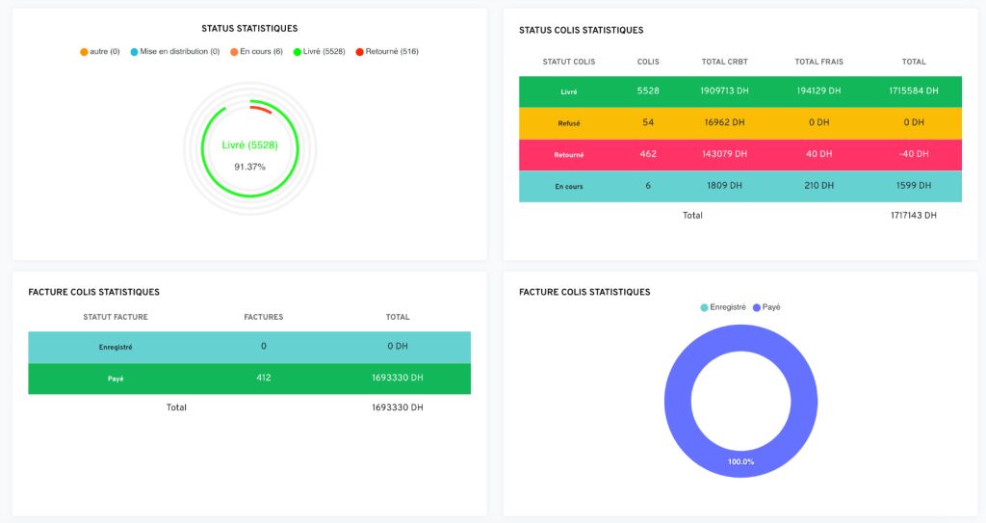Select the 'Livré' status row label
986x523 pixels.
568,92
